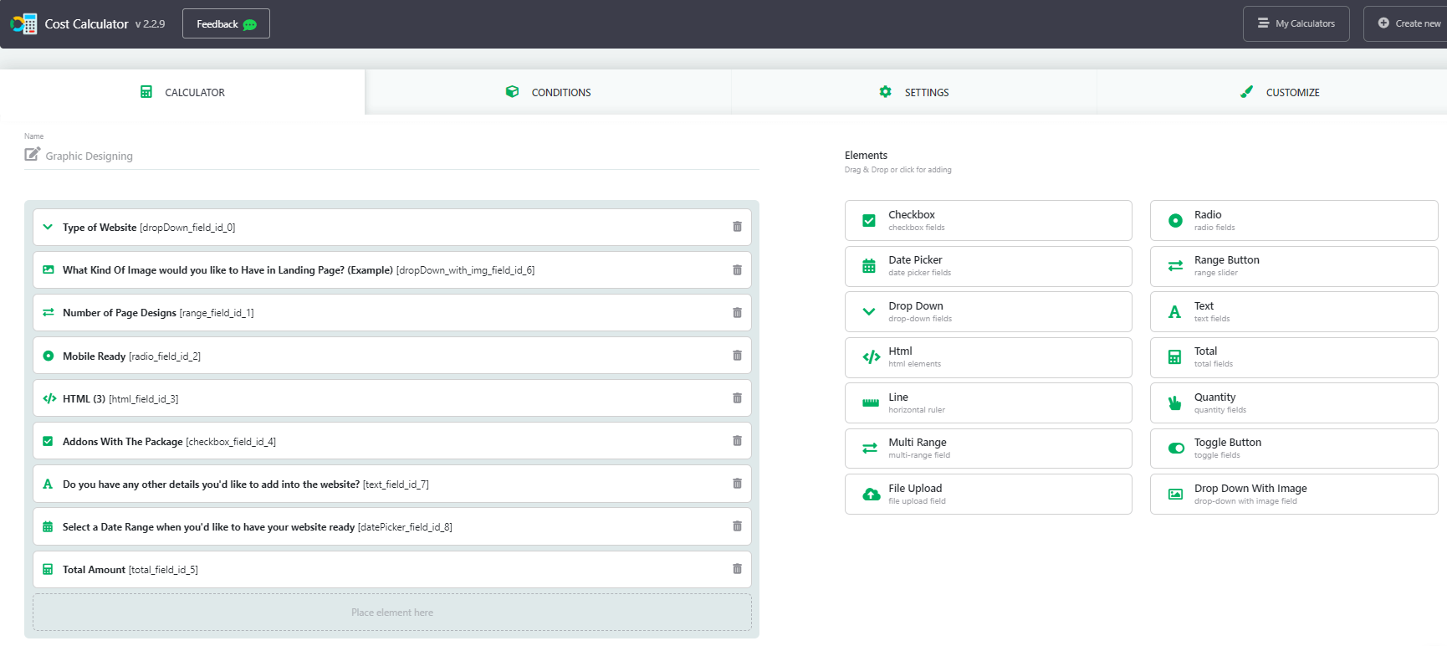1447x646 pixels.
Task: Add a Line horizontal ruler element
Action: (x=988, y=403)
